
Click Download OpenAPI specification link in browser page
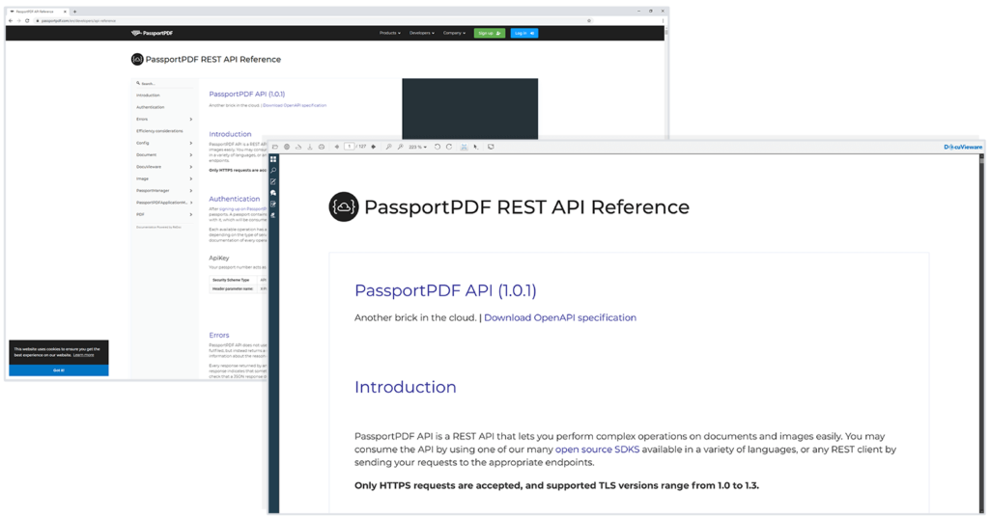295,105
